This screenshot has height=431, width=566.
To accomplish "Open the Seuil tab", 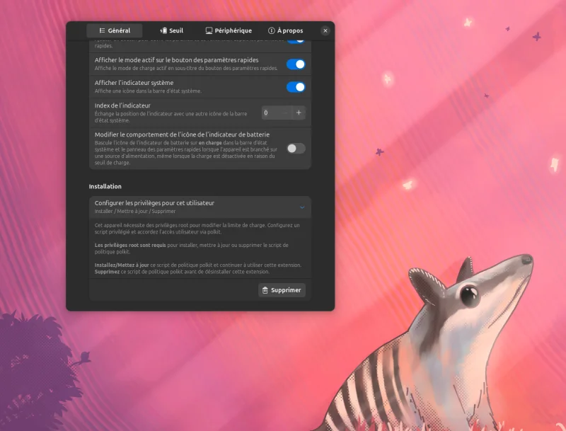I will coord(171,30).
